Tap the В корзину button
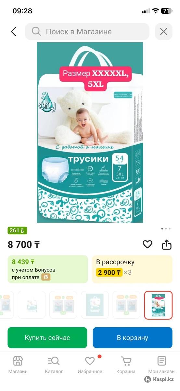Viewport: 180px width, 391px height. 133,338
